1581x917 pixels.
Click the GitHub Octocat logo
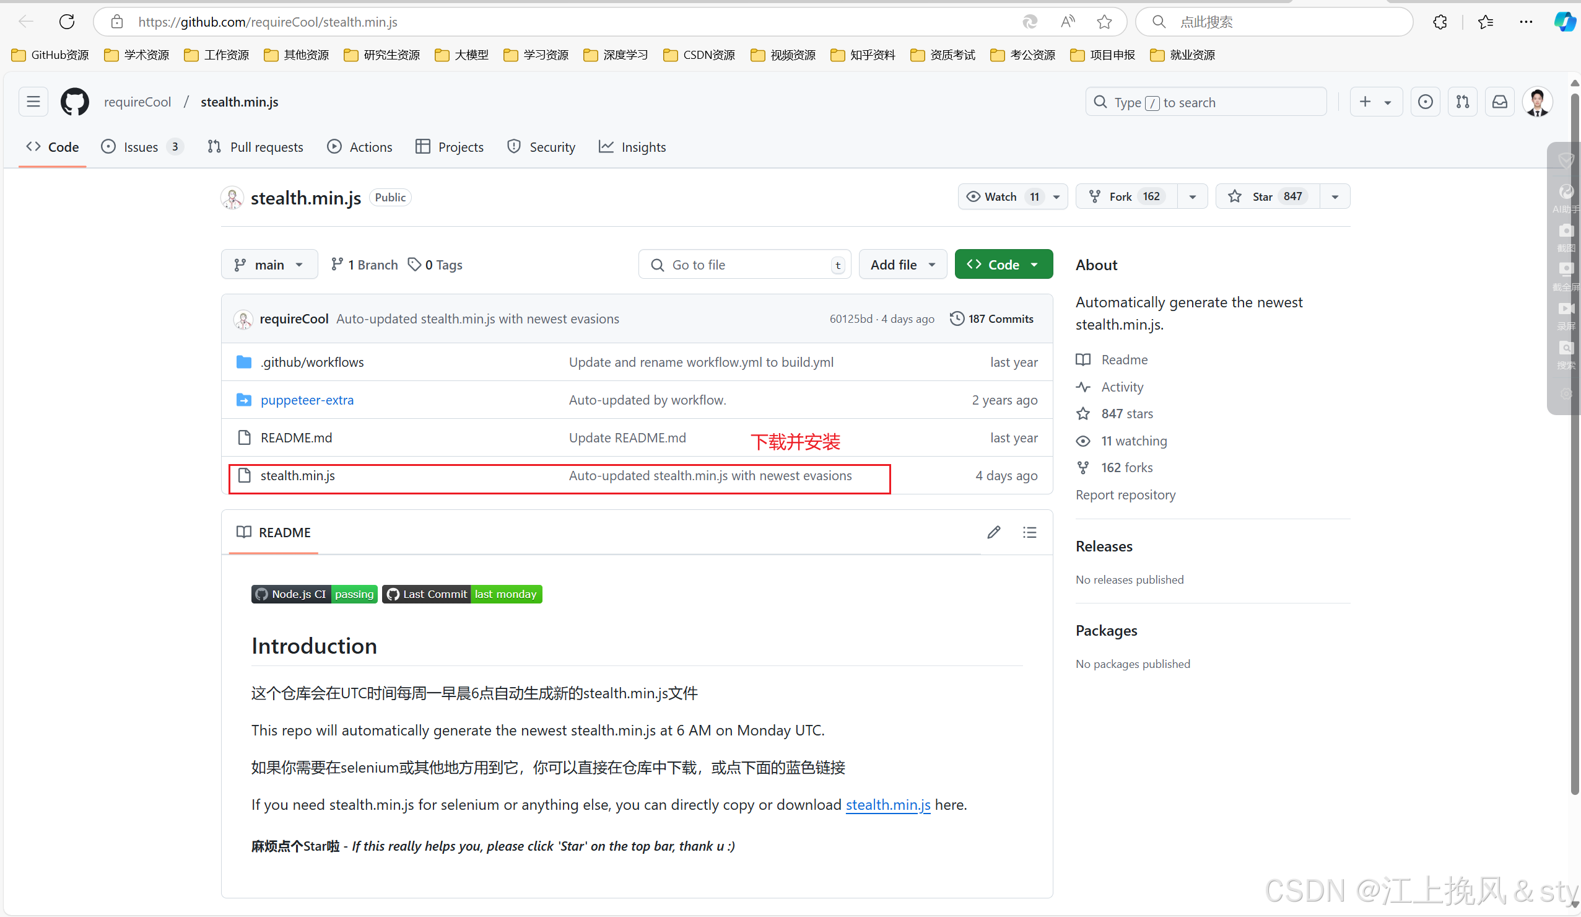pyautogui.click(x=75, y=102)
